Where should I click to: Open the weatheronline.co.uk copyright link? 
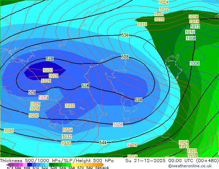(190, 166)
